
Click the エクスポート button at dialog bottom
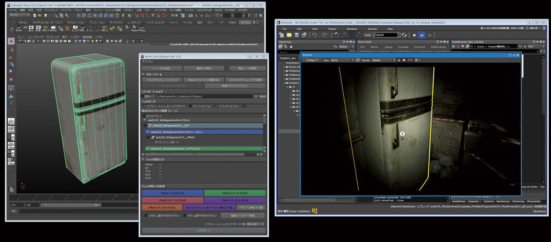pos(204,230)
